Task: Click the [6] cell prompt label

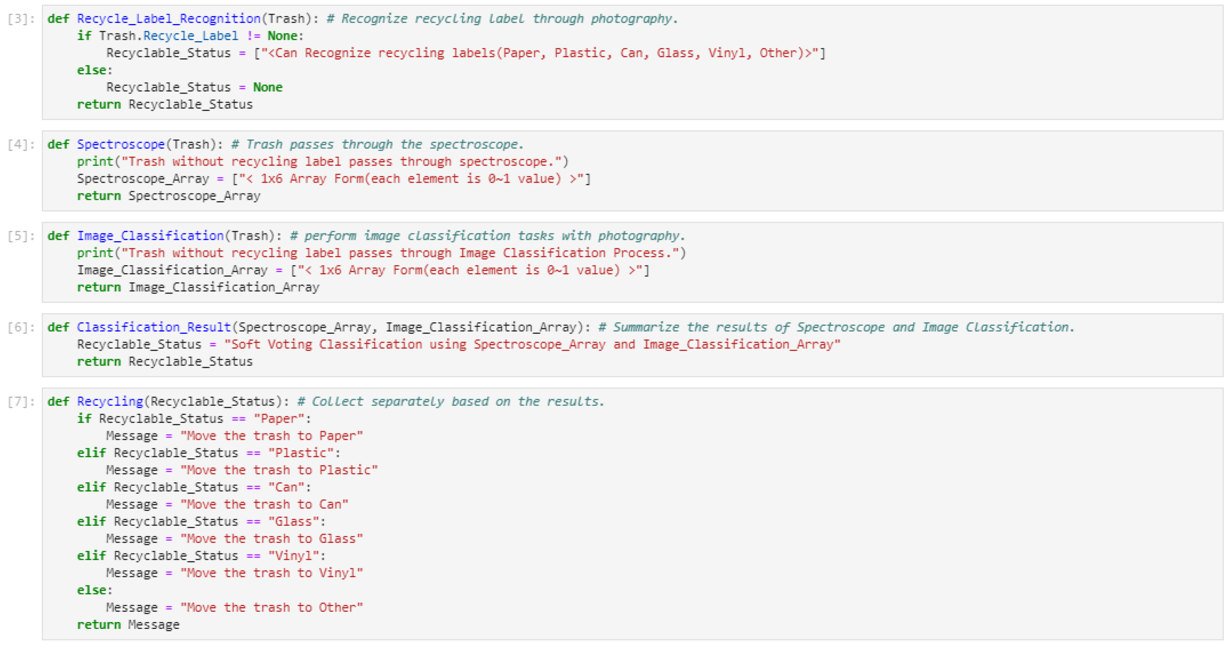Action: [20, 327]
